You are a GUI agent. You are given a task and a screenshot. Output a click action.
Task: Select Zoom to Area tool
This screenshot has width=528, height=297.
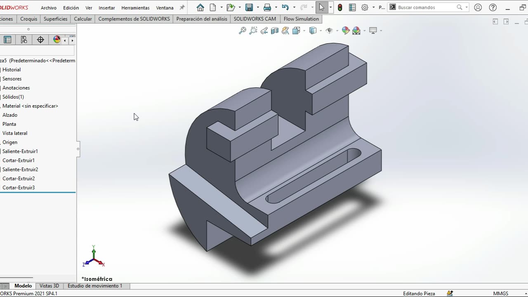click(x=253, y=31)
